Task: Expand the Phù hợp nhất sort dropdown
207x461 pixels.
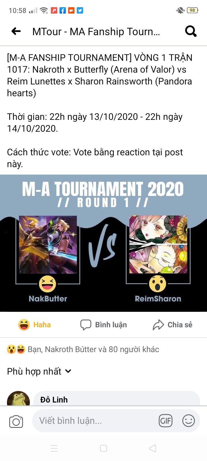Action: pyautogui.click(x=39, y=371)
